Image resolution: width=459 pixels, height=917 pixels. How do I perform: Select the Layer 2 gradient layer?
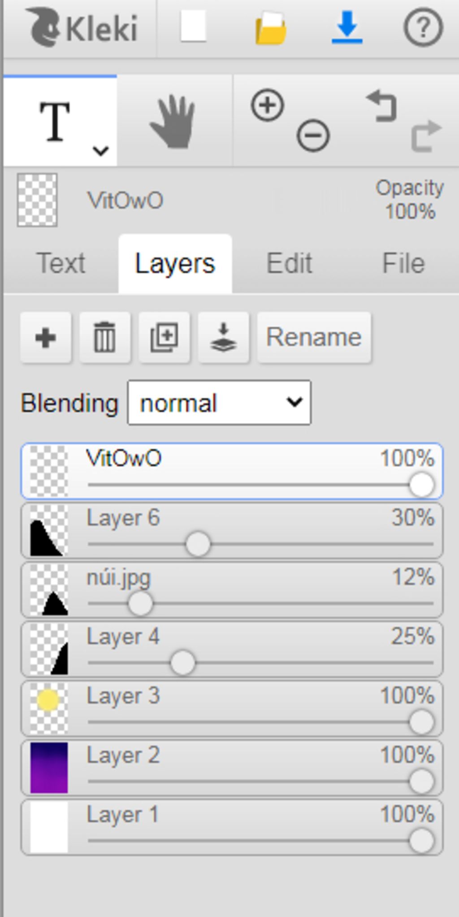(x=232, y=768)
